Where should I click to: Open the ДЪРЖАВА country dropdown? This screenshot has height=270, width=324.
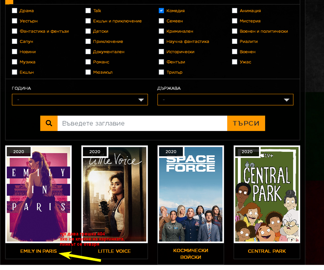pyautogui.click(x=225, y=100)
